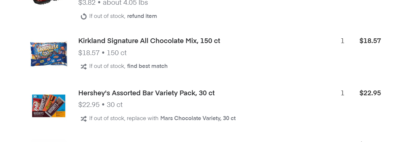This screenshot has width=398, height=142.
Task: Click quantity 1 for Hershey's variety pack
Action: point(343,93)
